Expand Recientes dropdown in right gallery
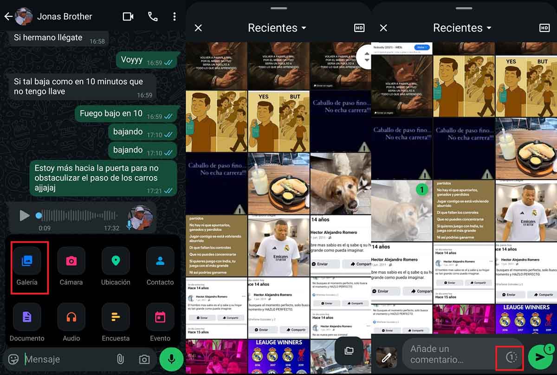Image resolution: width=557 pixels, height=375 pixels. pos(462,28)
